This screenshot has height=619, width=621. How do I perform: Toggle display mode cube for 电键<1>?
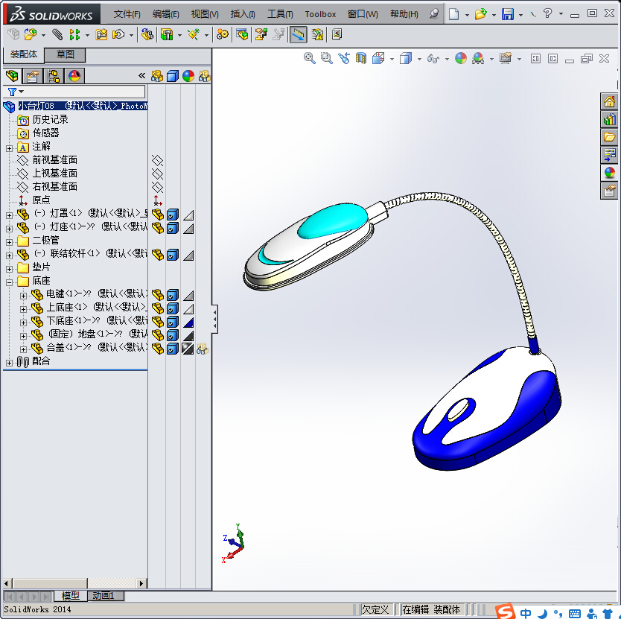pos(172,295)
